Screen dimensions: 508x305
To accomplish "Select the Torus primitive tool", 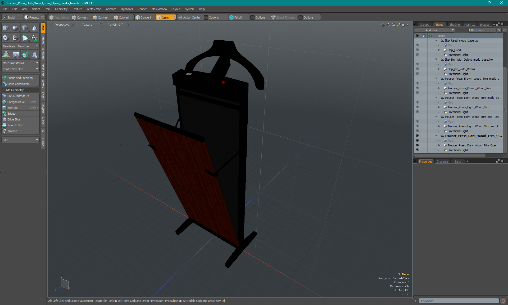I will (x=6, y=38).
